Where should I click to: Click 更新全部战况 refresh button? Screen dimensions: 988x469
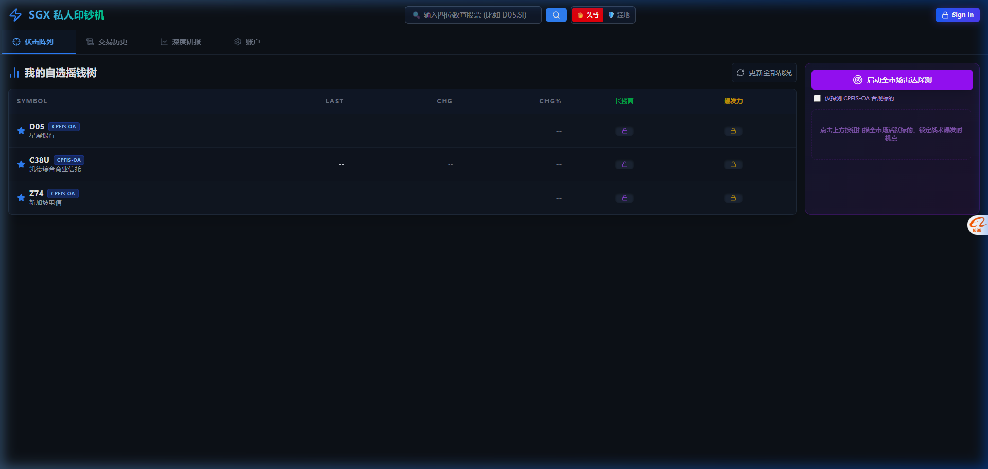click(764, 73)
